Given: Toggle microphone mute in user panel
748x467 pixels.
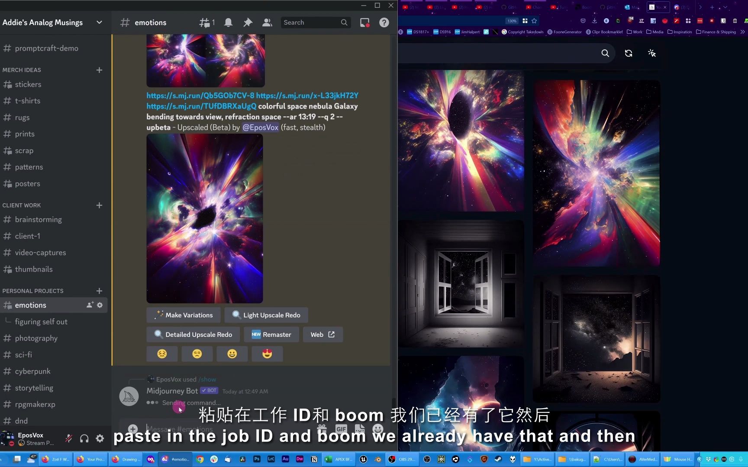Looking at the screenshot, I should pos(68,438).
